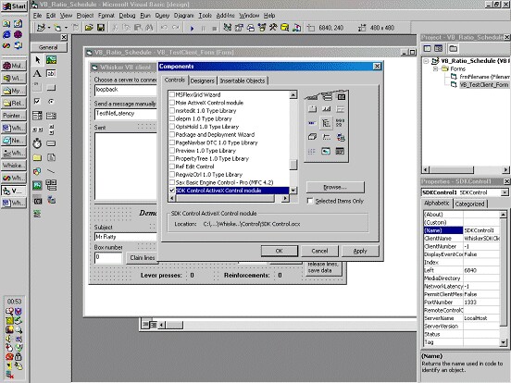Click the Save Project disk toolbar icon

coord(101,28)
